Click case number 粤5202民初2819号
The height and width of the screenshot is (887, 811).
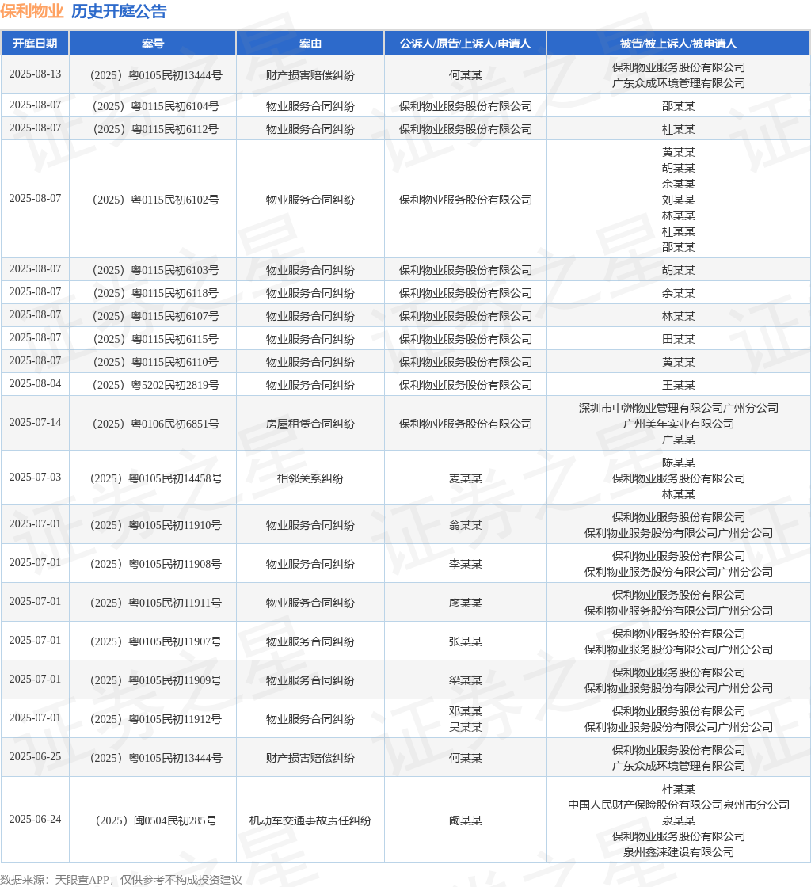point(156,385)
